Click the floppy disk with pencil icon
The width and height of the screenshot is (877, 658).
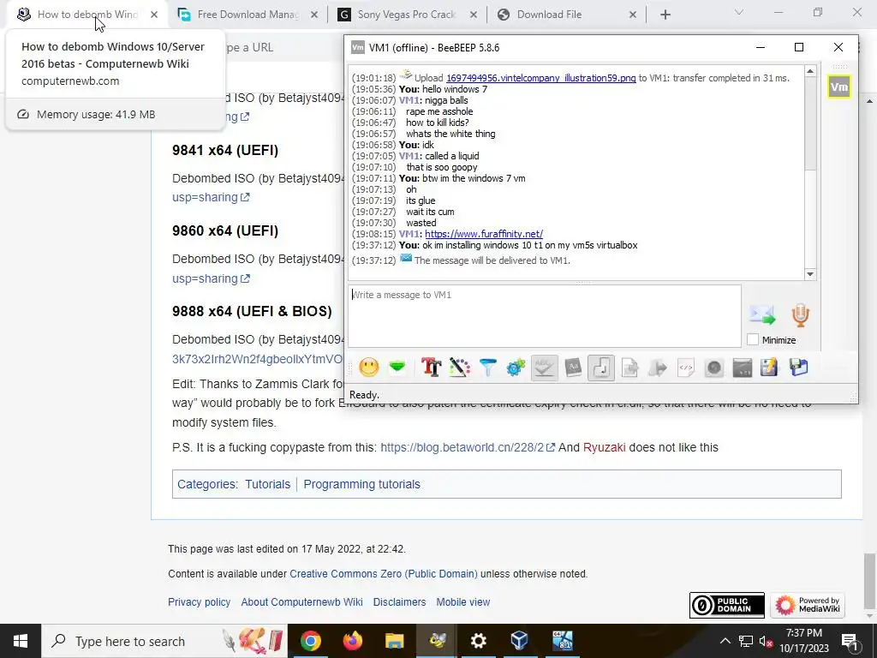pos(770,368)
